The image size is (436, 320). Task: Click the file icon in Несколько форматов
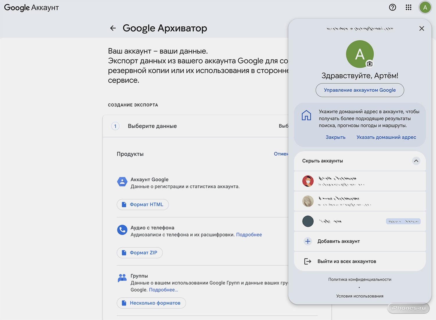tap(124, 303)
